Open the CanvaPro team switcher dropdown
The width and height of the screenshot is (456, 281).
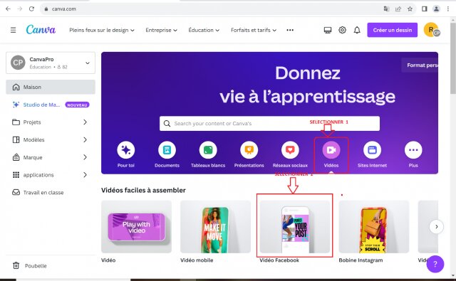pos(51,63)
